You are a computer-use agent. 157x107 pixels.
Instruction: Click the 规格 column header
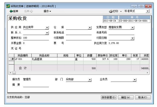66,55
